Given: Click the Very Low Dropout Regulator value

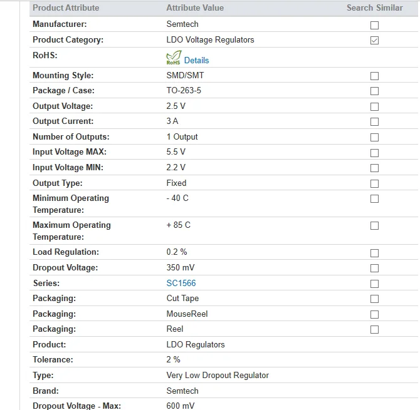Looking at the screenshot, I should [x=218, y=375].
